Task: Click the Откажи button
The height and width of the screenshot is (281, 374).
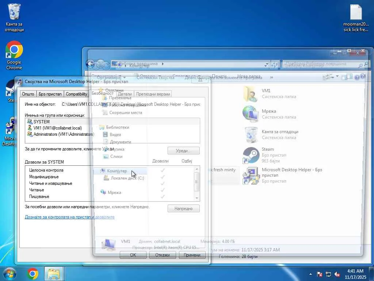Action: (163, 255)
